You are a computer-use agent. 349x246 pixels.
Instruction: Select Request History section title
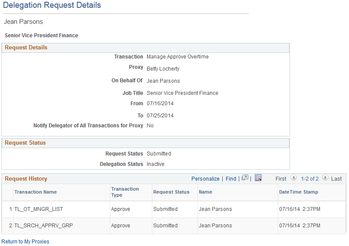click(26, 179)
